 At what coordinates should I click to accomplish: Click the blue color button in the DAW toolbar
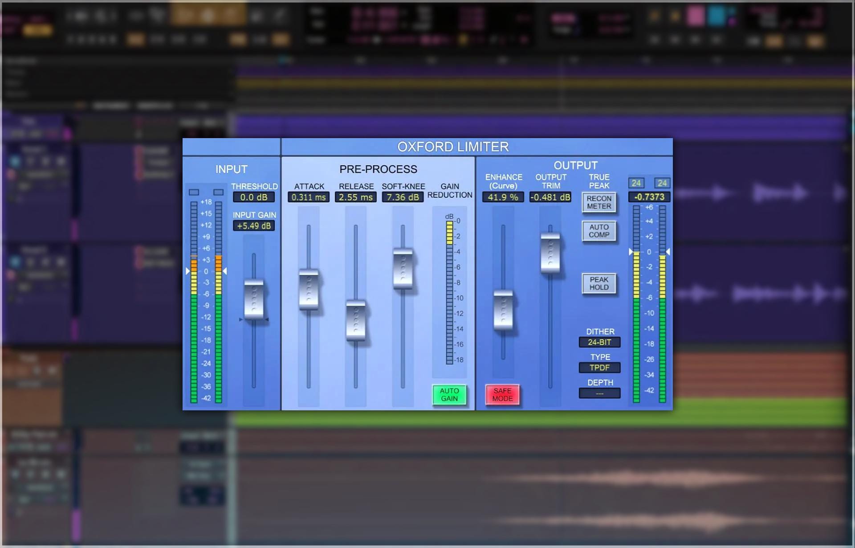click(717, 16)
